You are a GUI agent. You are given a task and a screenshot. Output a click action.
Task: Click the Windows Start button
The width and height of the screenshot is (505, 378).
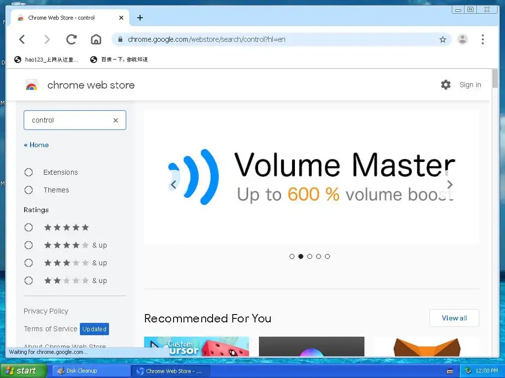coord(23,371)
